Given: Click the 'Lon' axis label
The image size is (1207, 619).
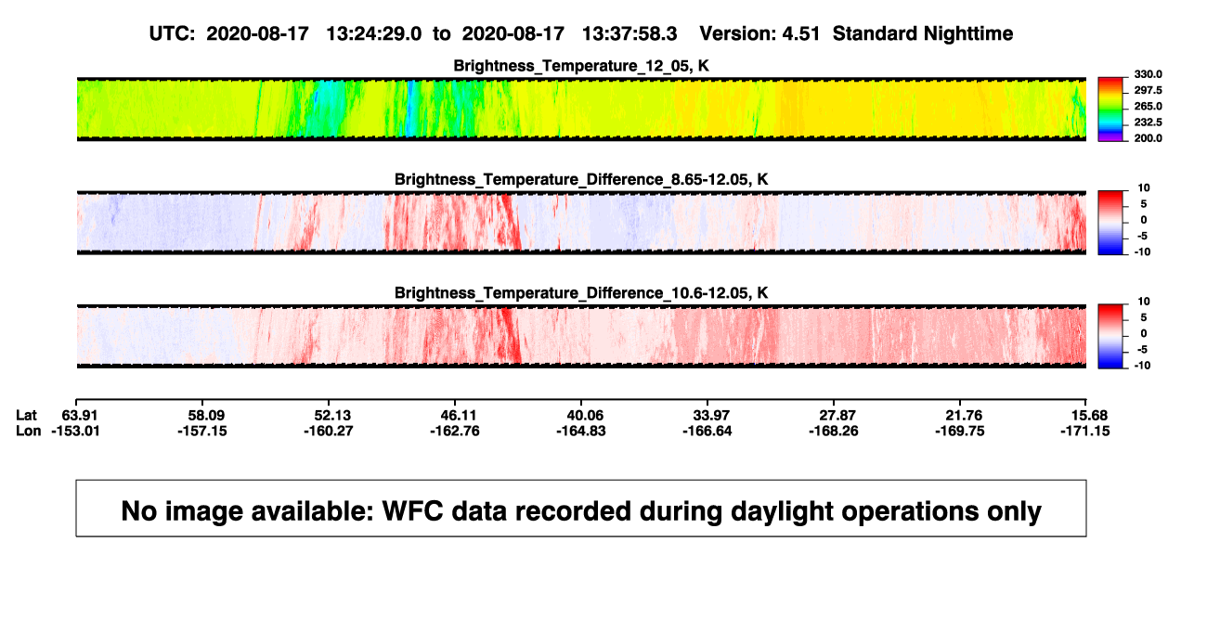Looking at the screenshot, I should pyautogui.click(x=28, y=431).
